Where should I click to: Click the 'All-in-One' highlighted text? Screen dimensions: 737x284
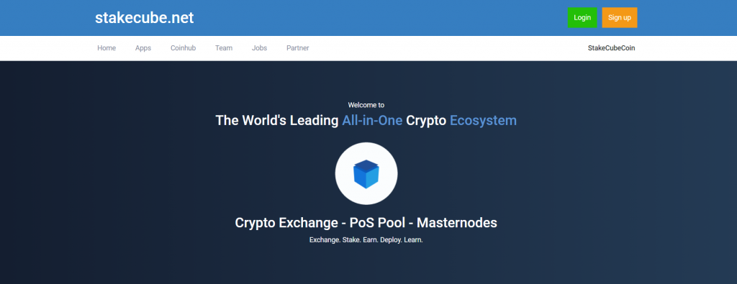(x=372, y=121)
